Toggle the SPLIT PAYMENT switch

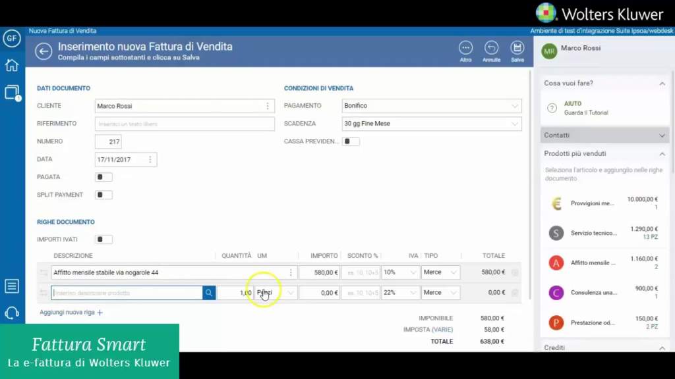pyautogui.click(x=103, y=195)
